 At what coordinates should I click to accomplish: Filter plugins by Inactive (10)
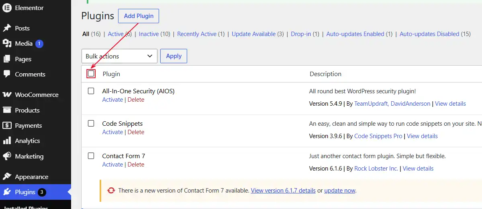click(x=154, y=34)
